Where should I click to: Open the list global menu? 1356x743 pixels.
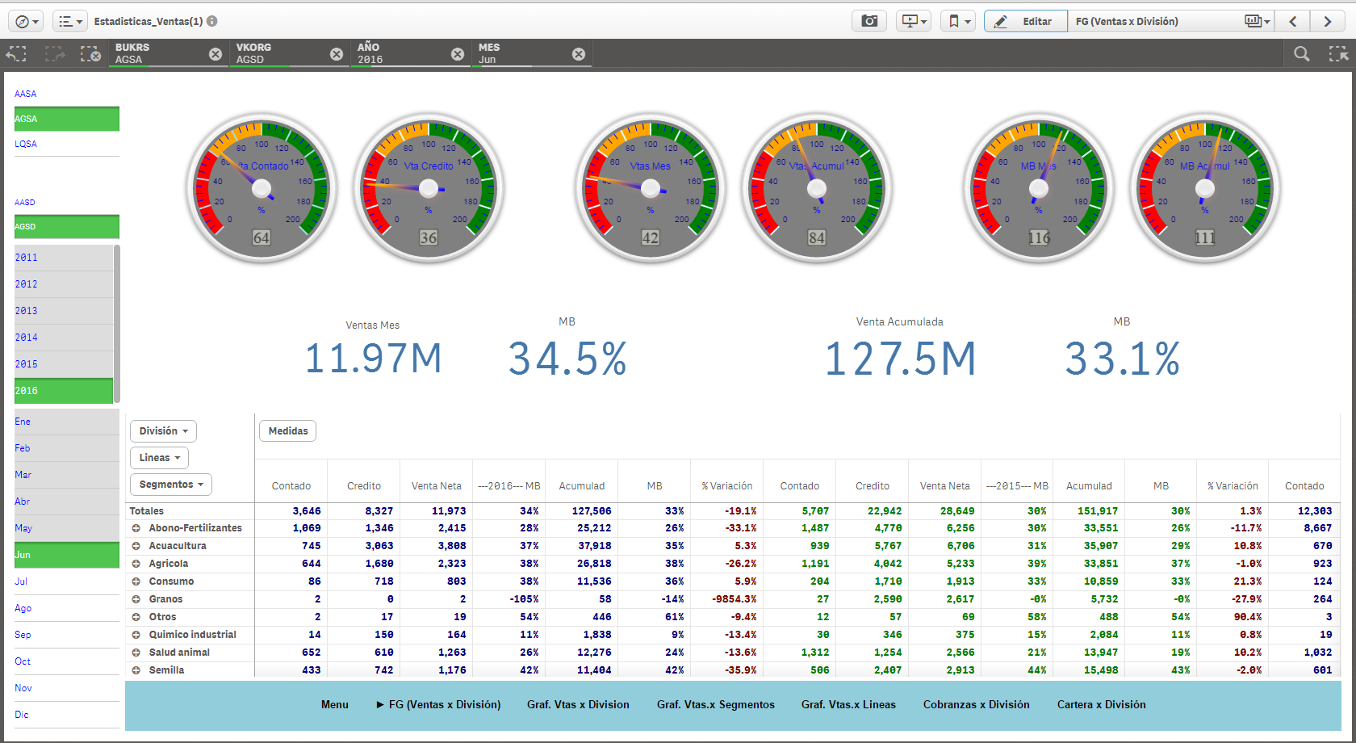pyautogui.click(x=70, y=21)
